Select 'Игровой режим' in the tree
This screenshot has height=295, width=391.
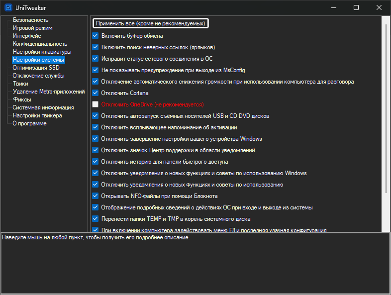pyautogui.click(x=32, y=28)
